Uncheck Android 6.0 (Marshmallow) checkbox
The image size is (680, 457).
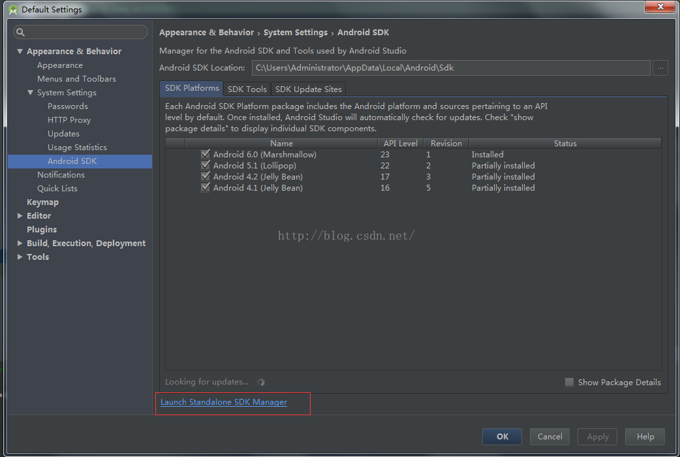(206, 154)
